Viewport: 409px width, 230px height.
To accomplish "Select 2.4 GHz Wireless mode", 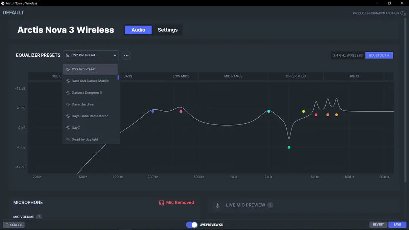I will [x=348, y=55].
